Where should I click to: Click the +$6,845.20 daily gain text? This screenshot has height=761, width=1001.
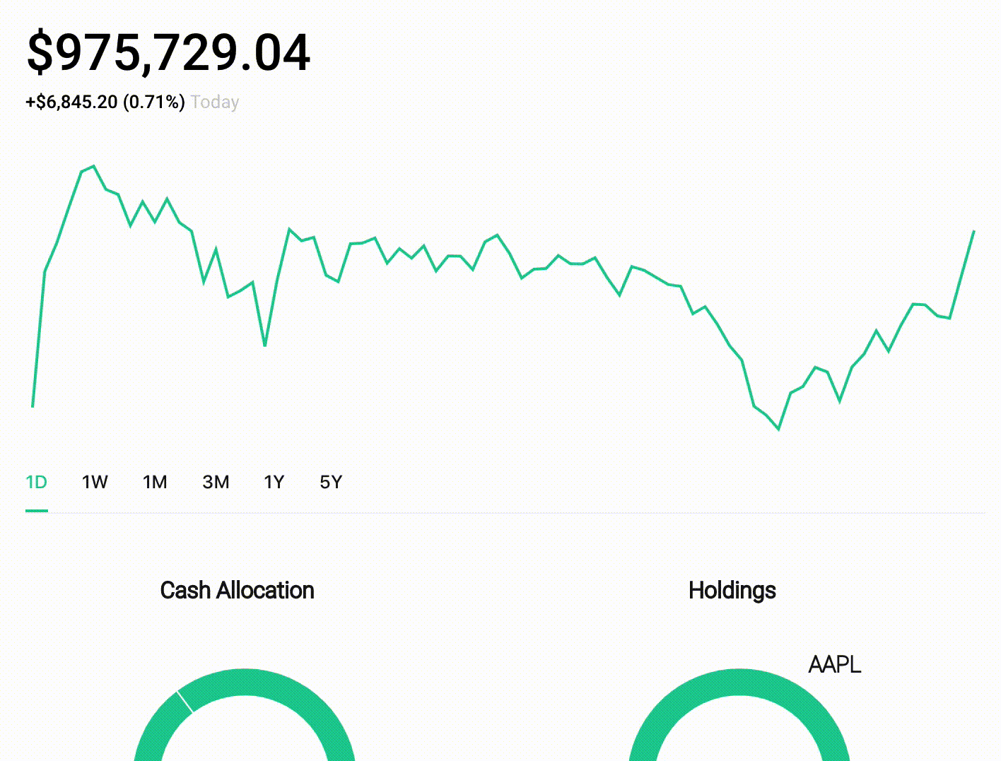click(x=71, y=102)
